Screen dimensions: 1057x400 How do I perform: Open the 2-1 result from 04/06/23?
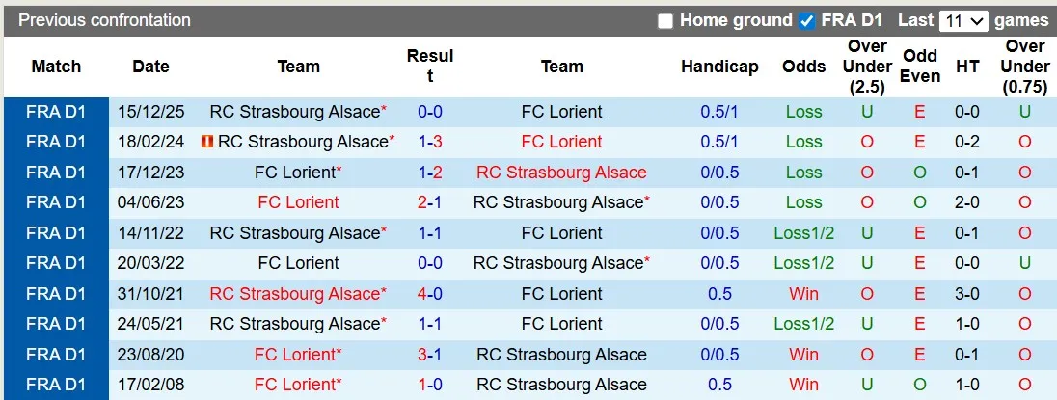[429, 202]
